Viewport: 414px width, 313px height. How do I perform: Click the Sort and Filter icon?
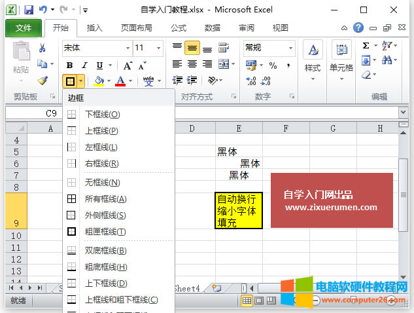coord(387,45)
